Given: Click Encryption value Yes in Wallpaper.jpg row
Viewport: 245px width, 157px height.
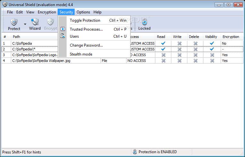Looking at the screenshot, I should tap(225, 61).
